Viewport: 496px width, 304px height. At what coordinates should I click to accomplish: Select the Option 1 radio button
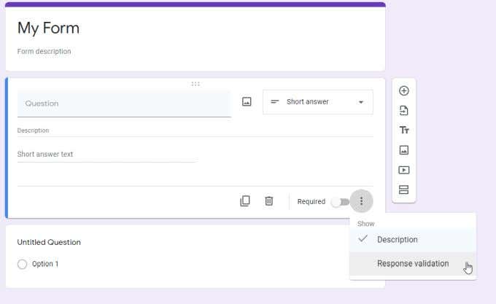[22, 264]
